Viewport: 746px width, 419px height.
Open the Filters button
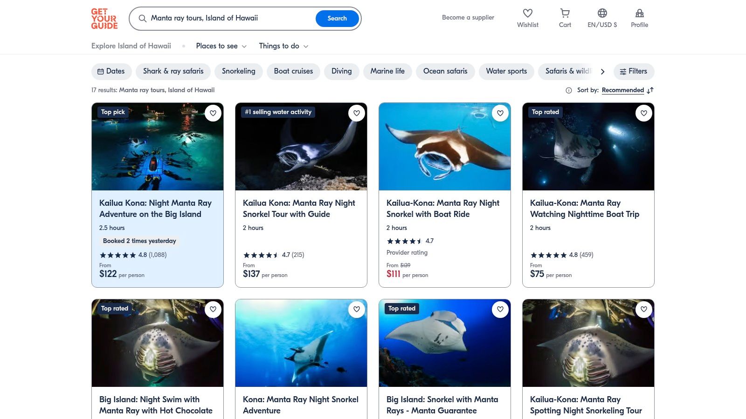[x=634, y=71]
